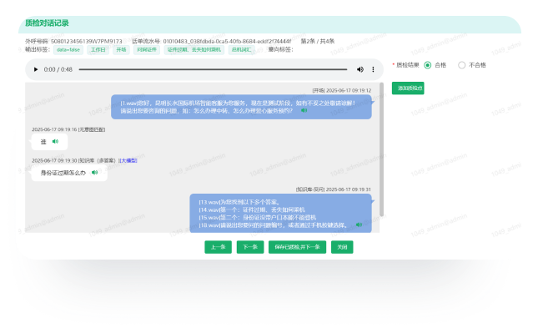Play sound for the short user reply at 09:19:16
543x328 pixels.
[x=55, y=141]
